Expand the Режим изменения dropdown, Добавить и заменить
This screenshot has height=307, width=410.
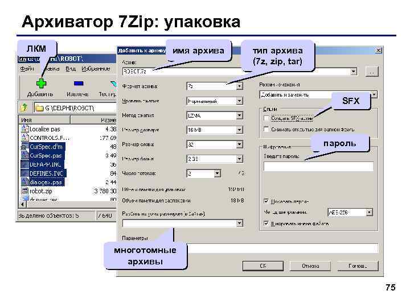[374, 94]
